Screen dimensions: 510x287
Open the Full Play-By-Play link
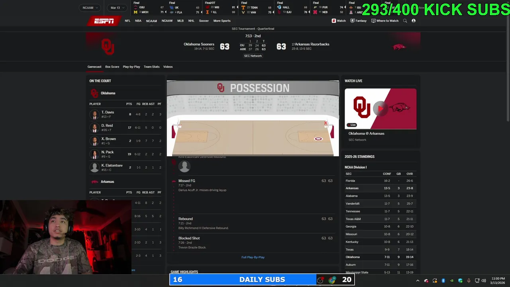click(253, 257)
